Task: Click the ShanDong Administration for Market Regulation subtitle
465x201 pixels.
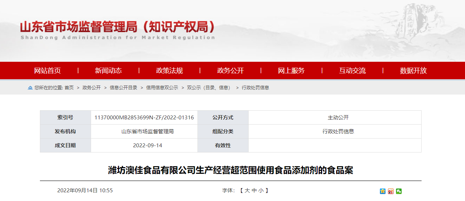Action: [118, 37]
